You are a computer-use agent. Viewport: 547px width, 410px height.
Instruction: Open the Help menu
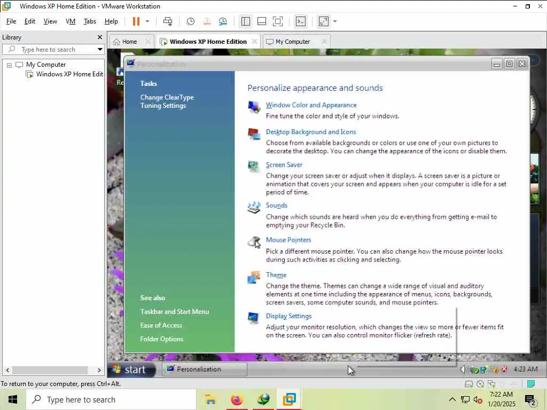click(x=111, y=21)
